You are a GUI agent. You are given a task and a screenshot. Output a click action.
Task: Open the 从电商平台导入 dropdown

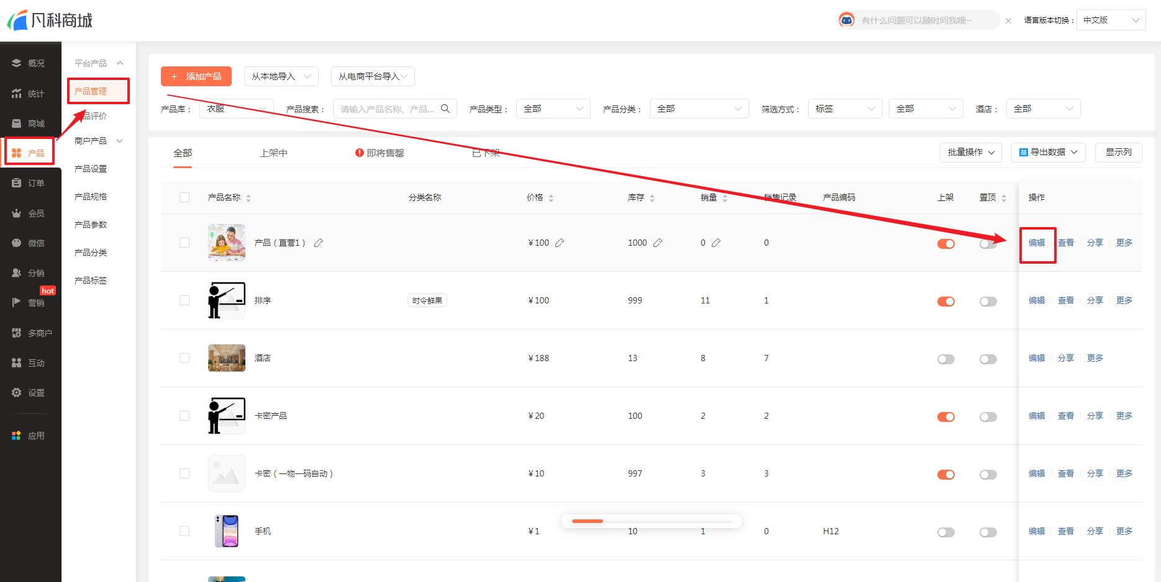pos(373,76)
